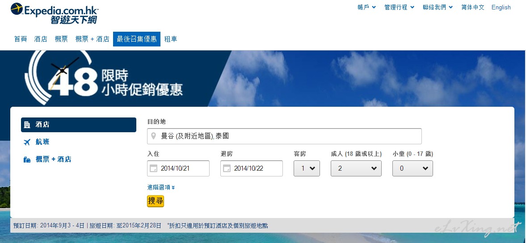Open the 管理行程 dropdown menu
This screenshot has height=243, width=526.
click(x=399, y=7)
